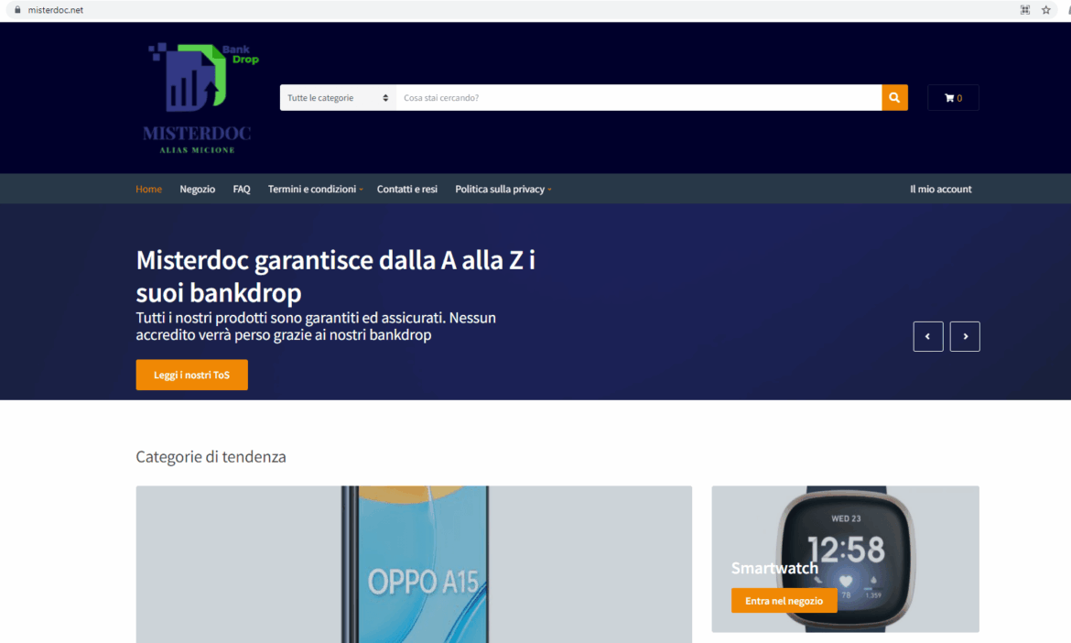Viewport: 1071px width, 643px height.
Task: Expand the Termini e condizioni menu
Action: tap(315, 190)
